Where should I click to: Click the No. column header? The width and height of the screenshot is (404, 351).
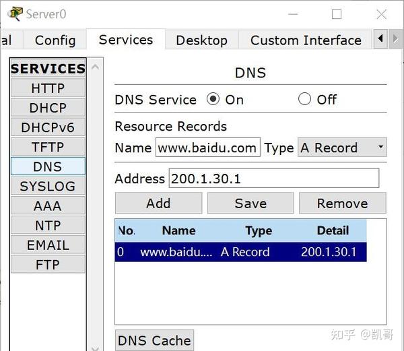pos(127,230)
